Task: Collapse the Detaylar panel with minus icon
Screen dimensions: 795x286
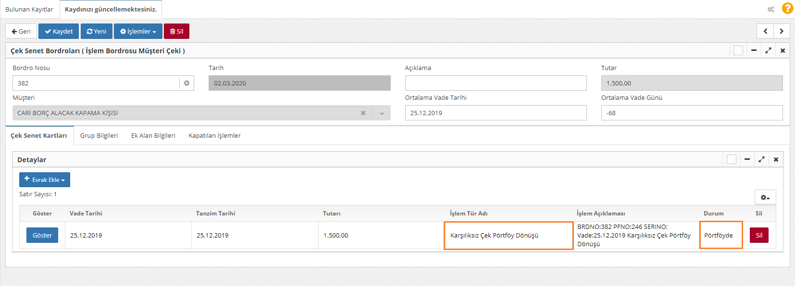Action: (747, 159)
